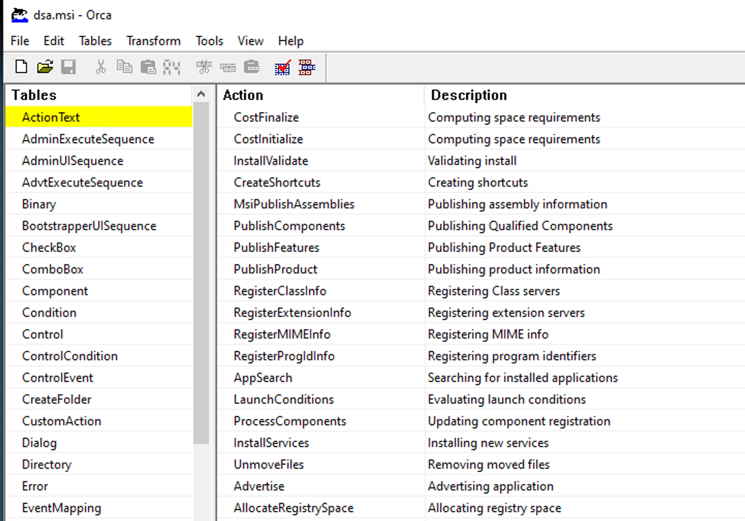
Task: Click the Save floppy disk icon
Action: coord(68,67)
